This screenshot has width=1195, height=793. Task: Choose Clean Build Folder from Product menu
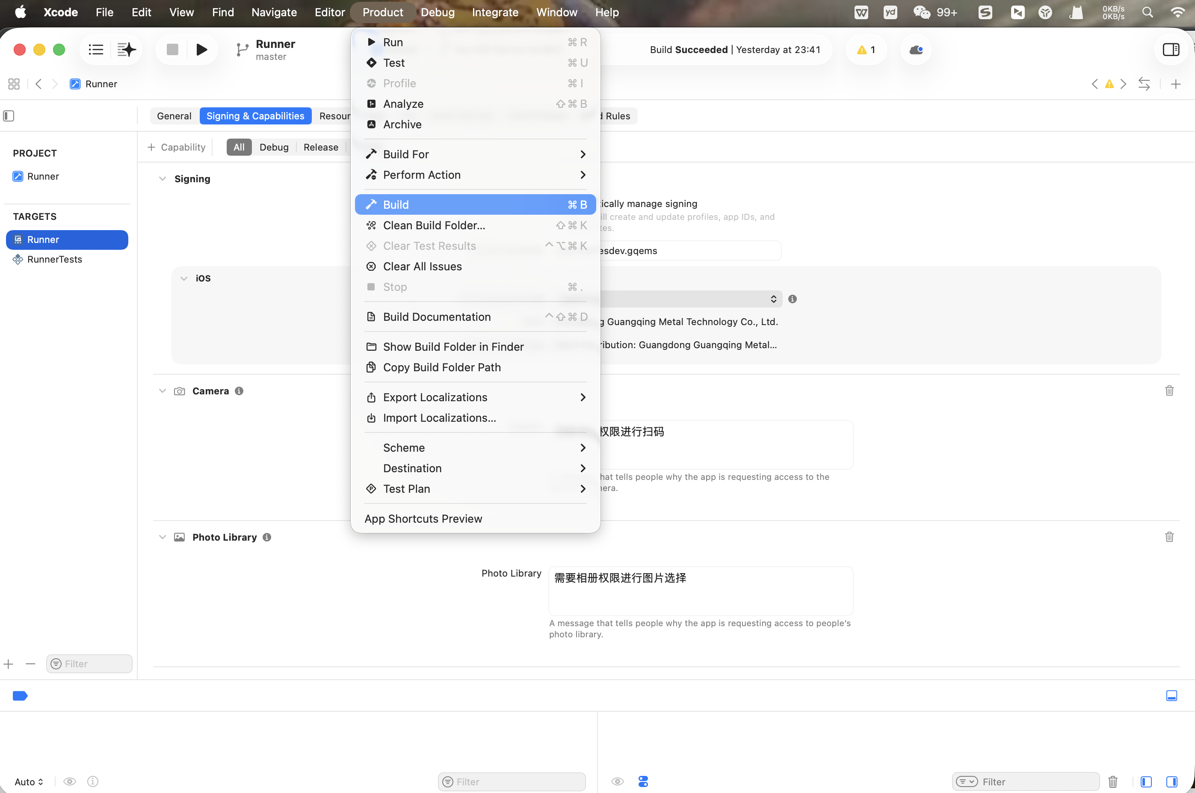(x=433, y=225)
